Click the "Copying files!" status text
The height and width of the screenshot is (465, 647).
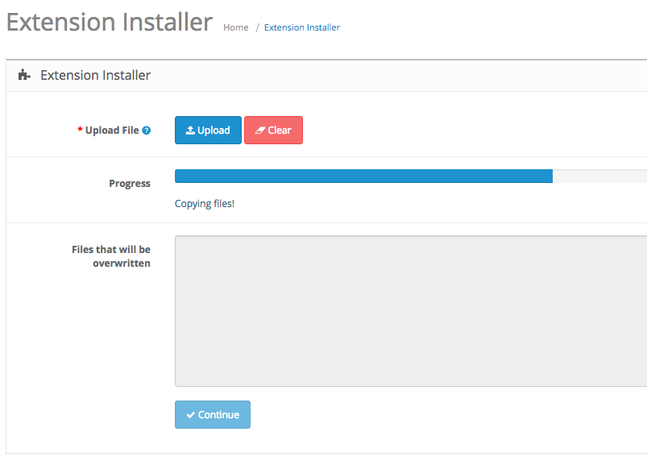(x=205, y=204)
